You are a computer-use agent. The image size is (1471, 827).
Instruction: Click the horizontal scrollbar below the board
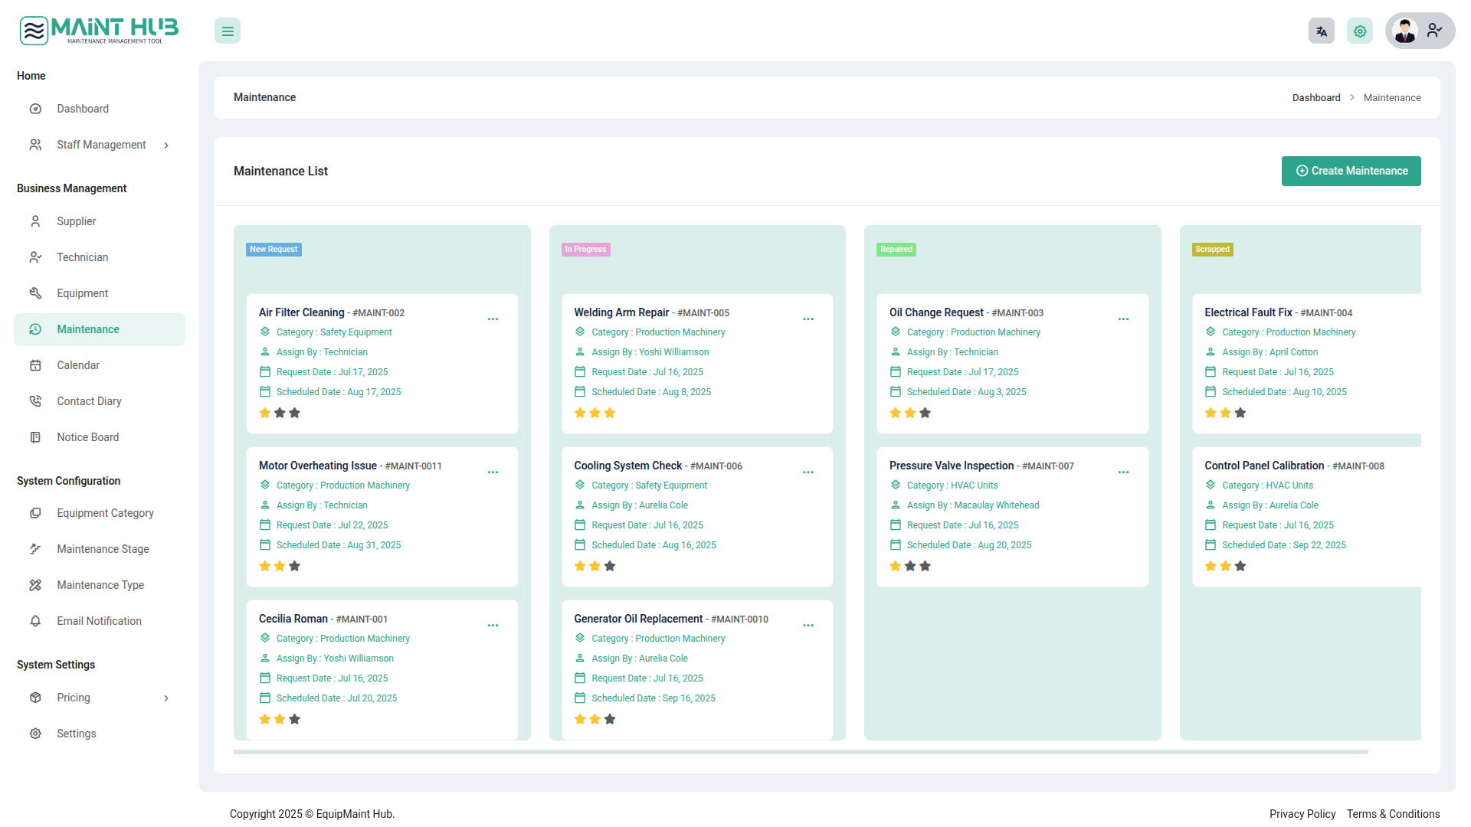pyautogui.click(x=801, y=752)
